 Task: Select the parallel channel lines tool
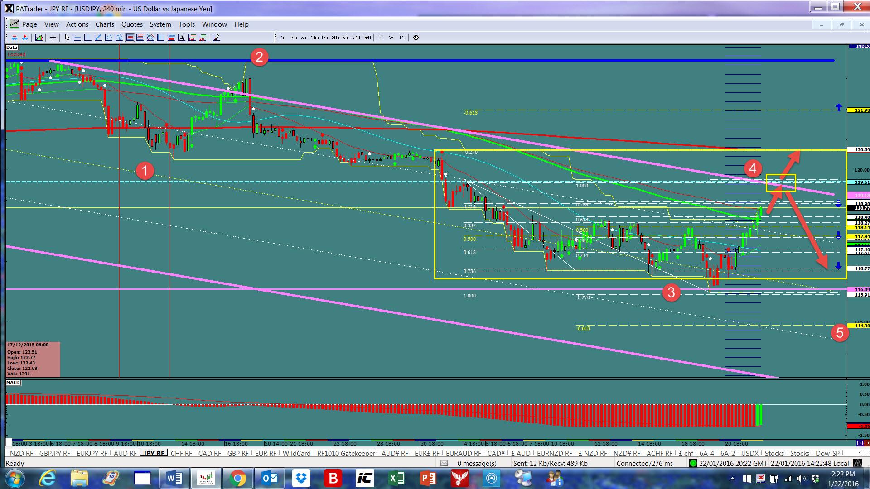coord(108,38)
